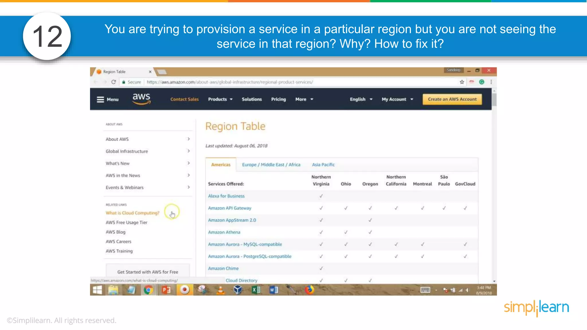Click Get Started with AWS for Free
This screenshot has width=587, height=330.
tap(148, 272)
